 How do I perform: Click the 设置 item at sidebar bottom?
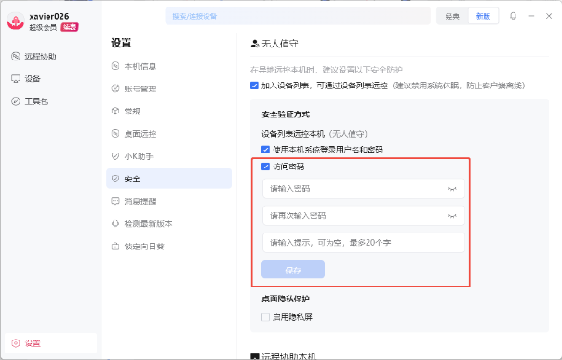[x=50, y=343]
